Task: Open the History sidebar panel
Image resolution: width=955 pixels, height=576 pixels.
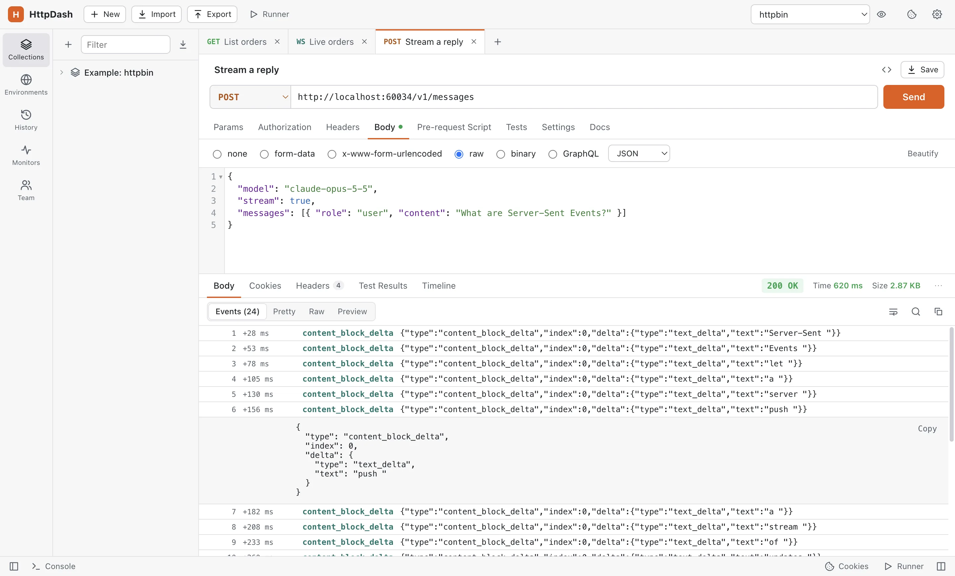Action: 26,120
